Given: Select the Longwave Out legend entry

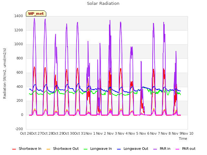Looking at the screenshot, I should [x=133, y=149].
